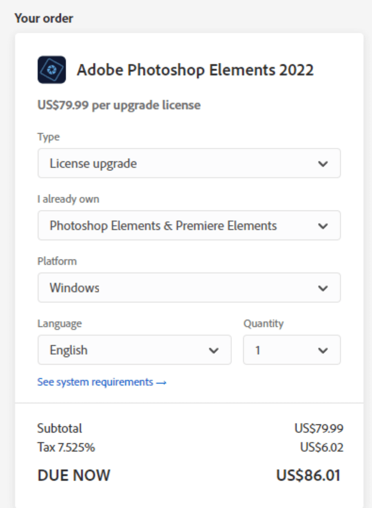Screen dimensions: 372x508
Task: Select the 'US$79.99 per upgrade license' price text
Action: [x=119, y=105]
